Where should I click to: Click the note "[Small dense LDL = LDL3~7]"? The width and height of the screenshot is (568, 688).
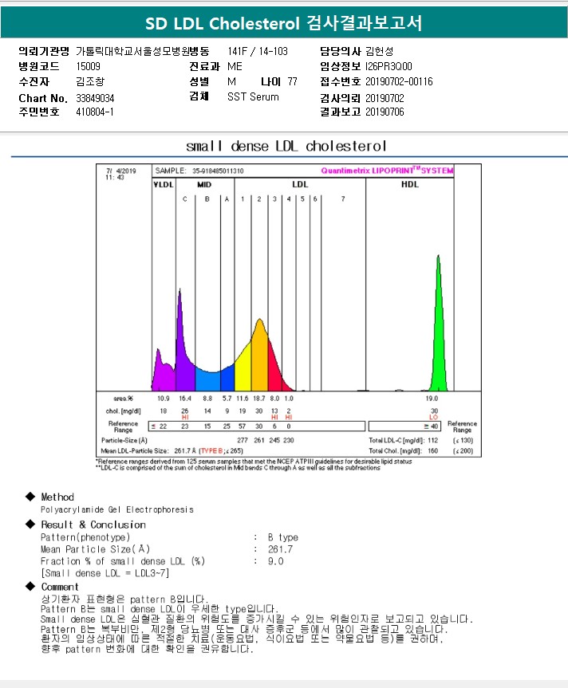coord(105,573)
